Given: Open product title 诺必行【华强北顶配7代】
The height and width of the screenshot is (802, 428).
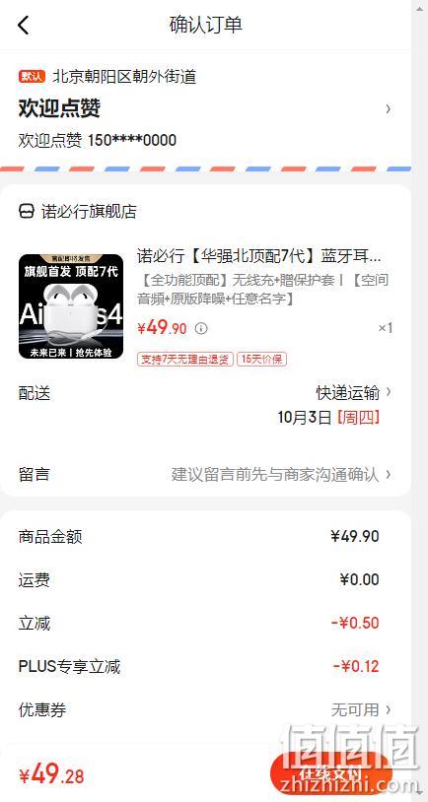Looking at the screenshot, I should tap(259, 256).
